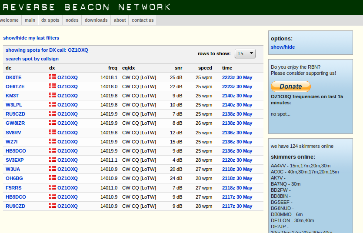
Task: Click the snr column header
Action: (x=178, y=68)
